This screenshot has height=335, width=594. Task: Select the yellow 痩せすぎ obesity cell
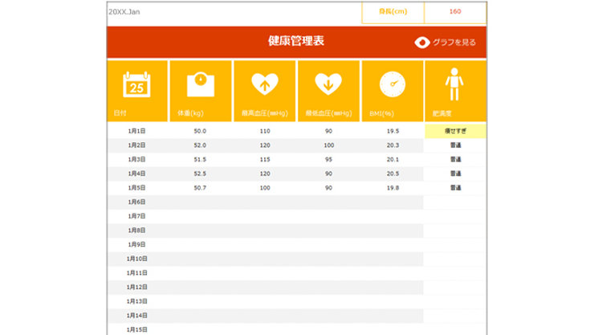pos(455,131)
